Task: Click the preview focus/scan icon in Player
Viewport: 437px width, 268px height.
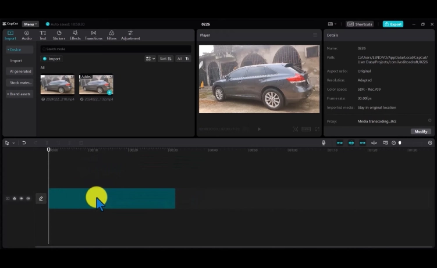Action: [296, 129]
